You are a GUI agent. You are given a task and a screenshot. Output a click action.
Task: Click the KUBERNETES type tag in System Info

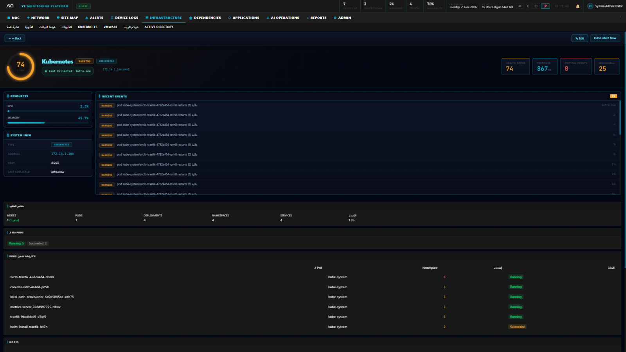click(61, 145)
